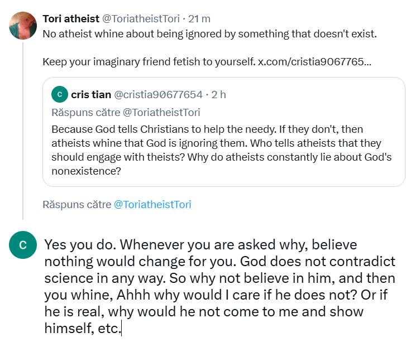Viewport: 406px width, 347px height.
Task: Open the Tori atheist display name
Action: pyautogui.click(x=71, y=18)
